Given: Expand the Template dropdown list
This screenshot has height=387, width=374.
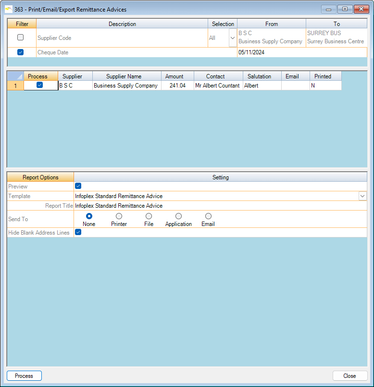Looking at the screenshot, I should [x=362, y=196].
